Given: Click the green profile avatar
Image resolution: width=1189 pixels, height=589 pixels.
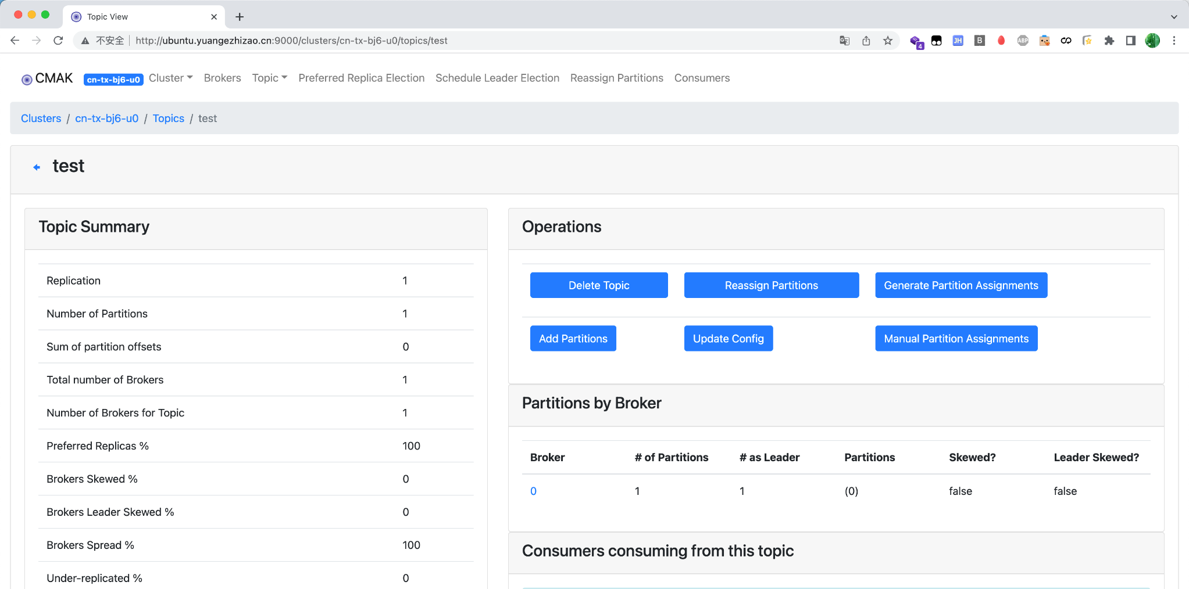Looking at the screenshot, I should (1152, 41).
